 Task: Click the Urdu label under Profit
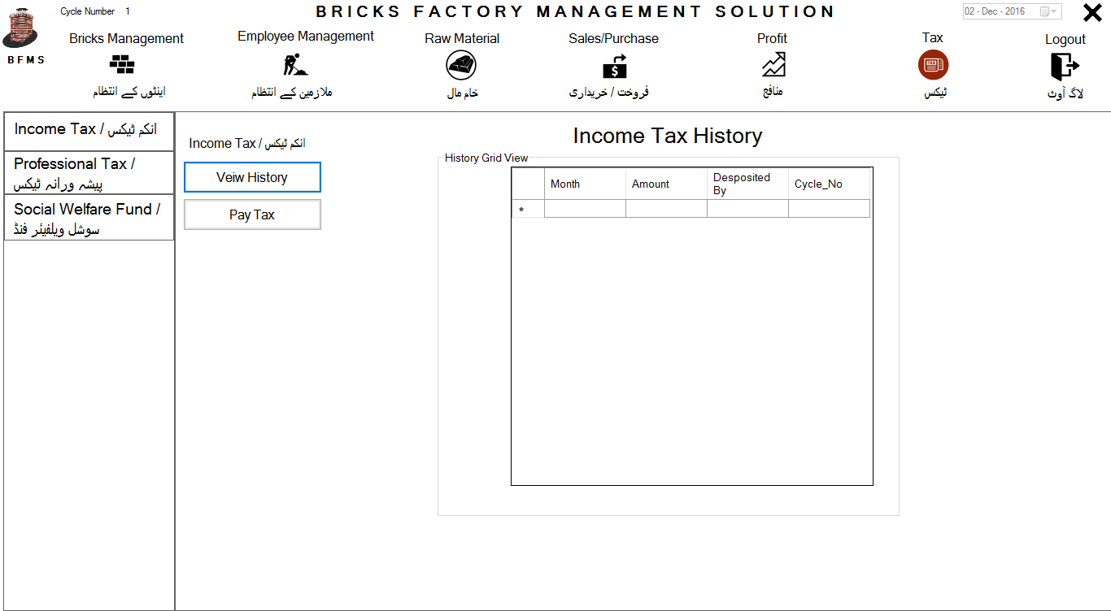point(773,92)
